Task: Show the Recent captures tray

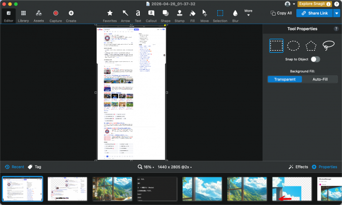Action: pos(15,167)
